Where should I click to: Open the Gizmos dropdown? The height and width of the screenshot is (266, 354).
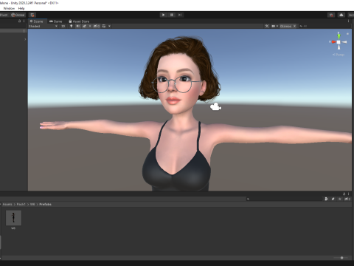tap(288, 26)
